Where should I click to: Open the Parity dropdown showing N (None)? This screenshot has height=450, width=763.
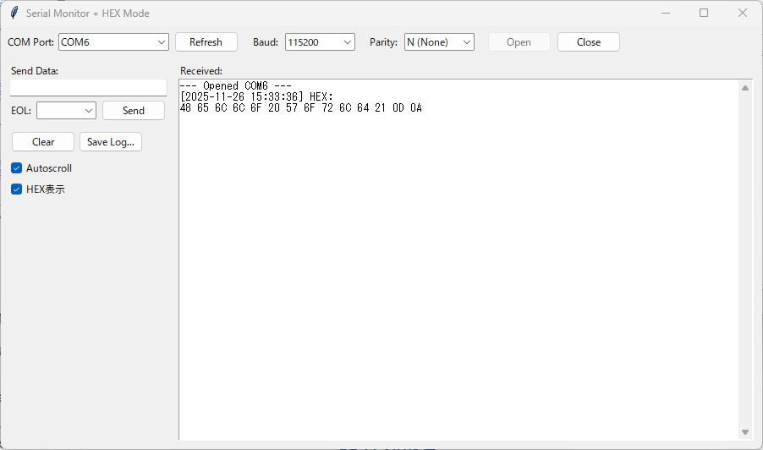pyautogui.click(x=466, y=42)
